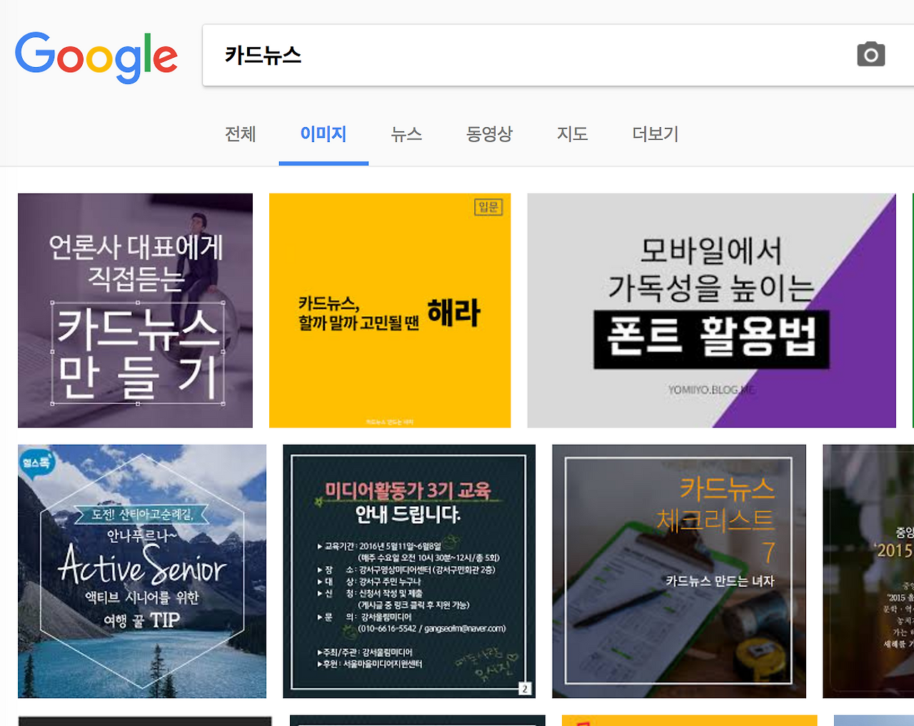Open the 지도 maps results
914x726 pixels.
point(572,134)
